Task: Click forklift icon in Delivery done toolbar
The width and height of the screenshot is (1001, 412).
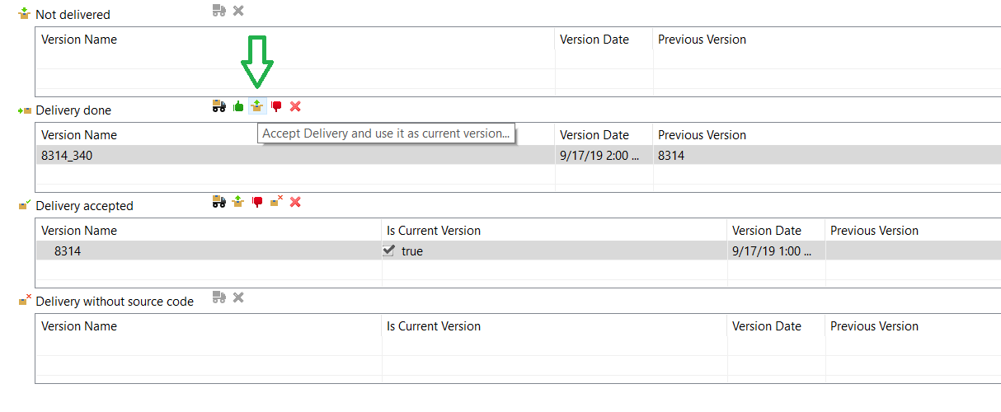Action: click(x=219, y=106)
